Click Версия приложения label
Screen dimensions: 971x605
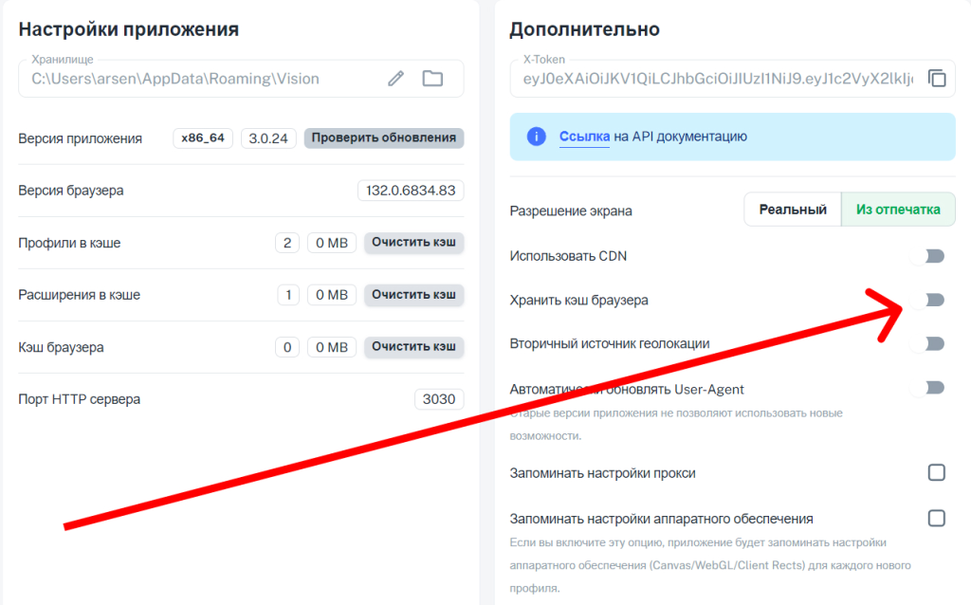point(80,138)
